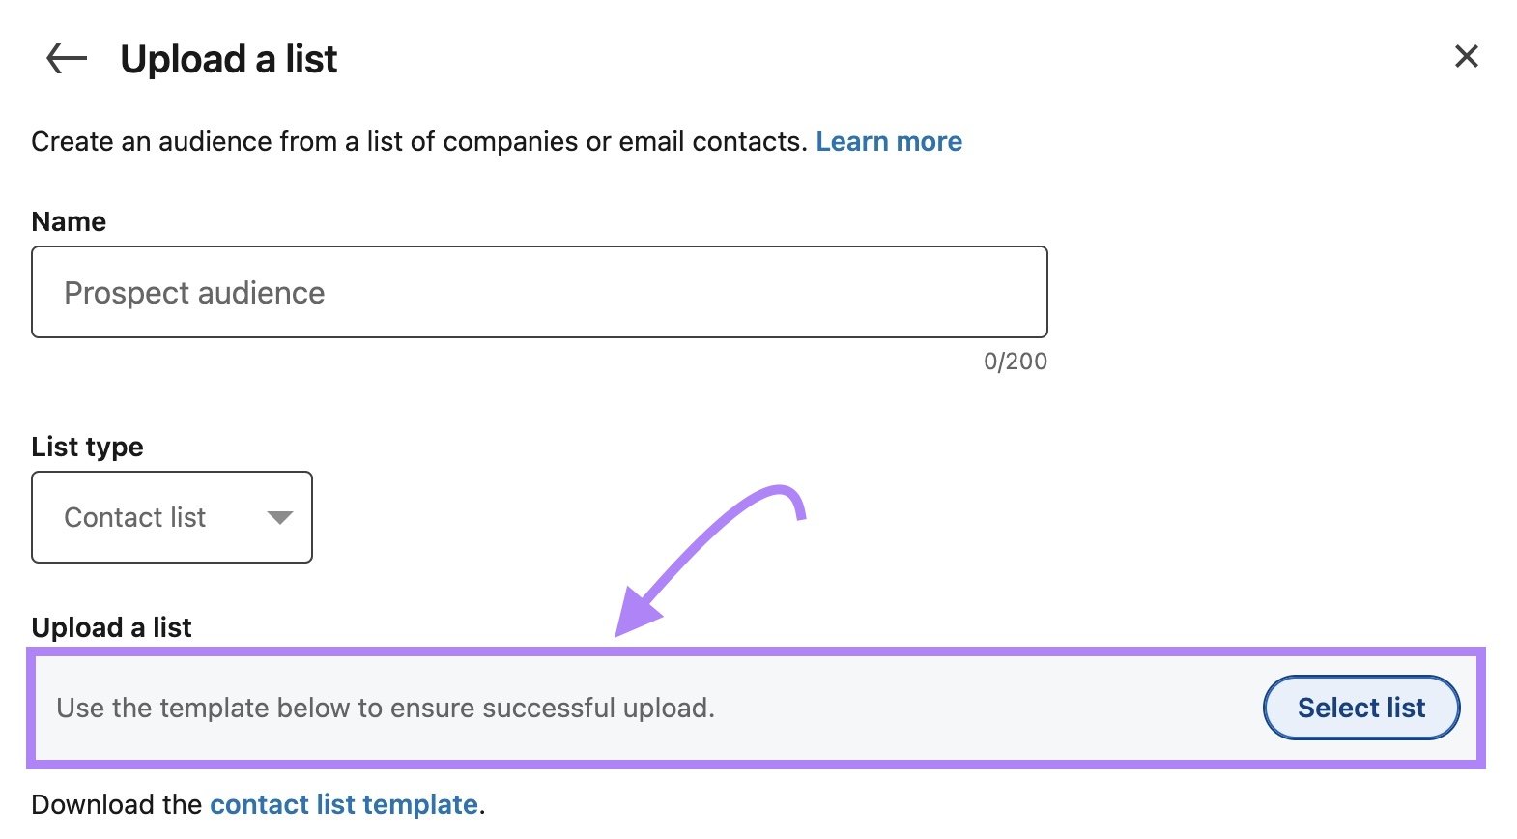Dismiss the dialog with the close icon

[x=1466, y=57]
